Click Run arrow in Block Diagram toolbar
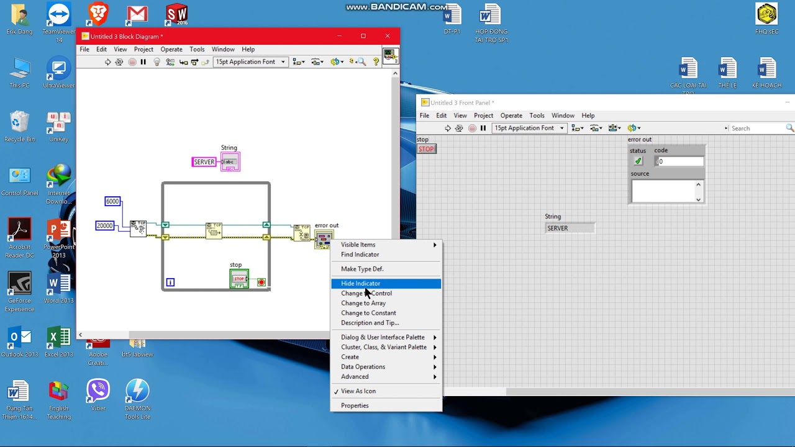This screenshot has width=795, height=447. 107,62
